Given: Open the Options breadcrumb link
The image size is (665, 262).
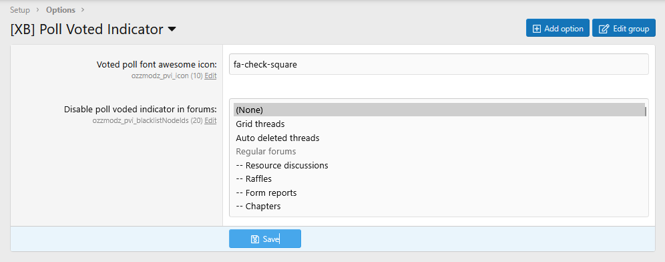Looking at the screenshot, I should pyautogui.click(x=61, y=10).
